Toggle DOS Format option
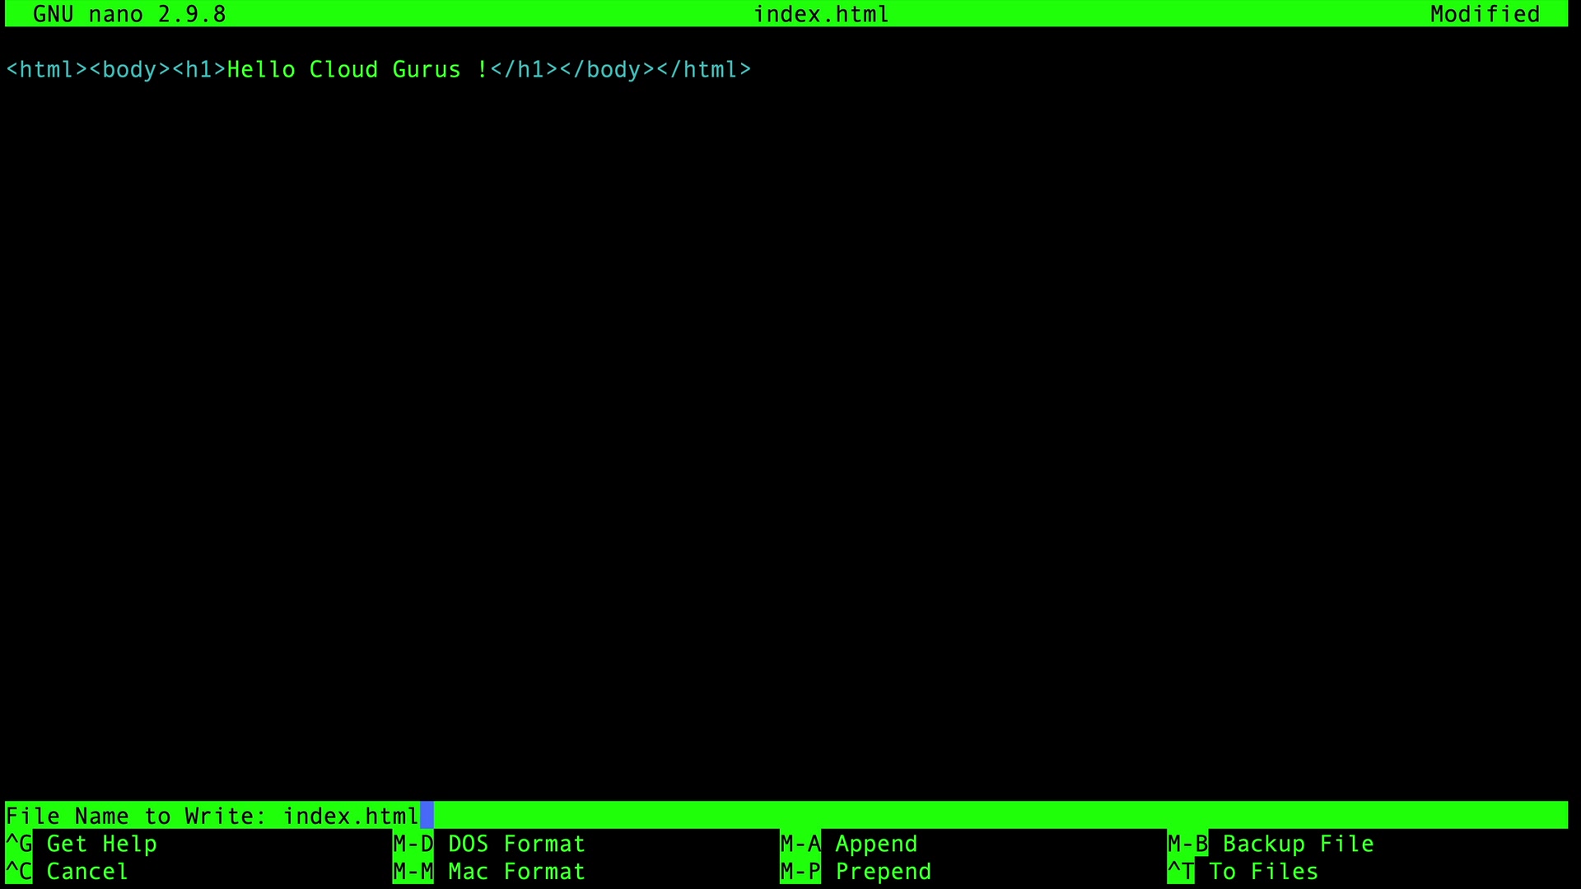This screenshot has width=1581, height=889. click(x=516, y=844)
